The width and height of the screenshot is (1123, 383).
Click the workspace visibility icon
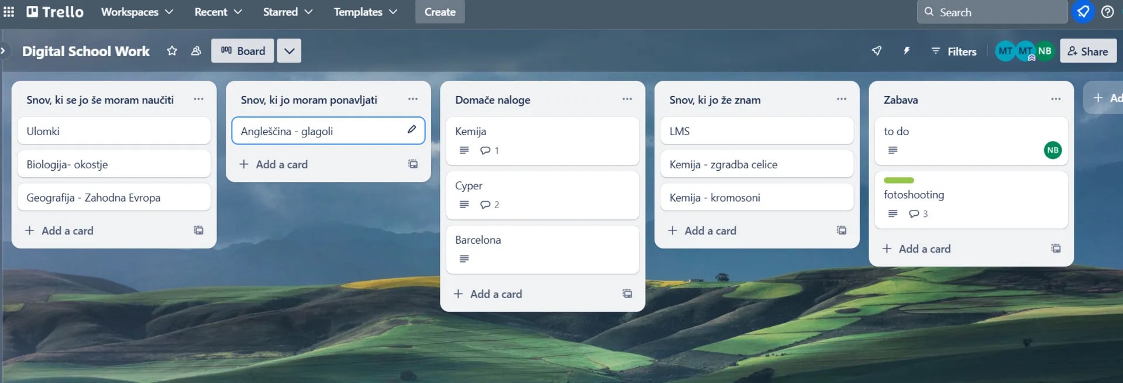(196, 51)
